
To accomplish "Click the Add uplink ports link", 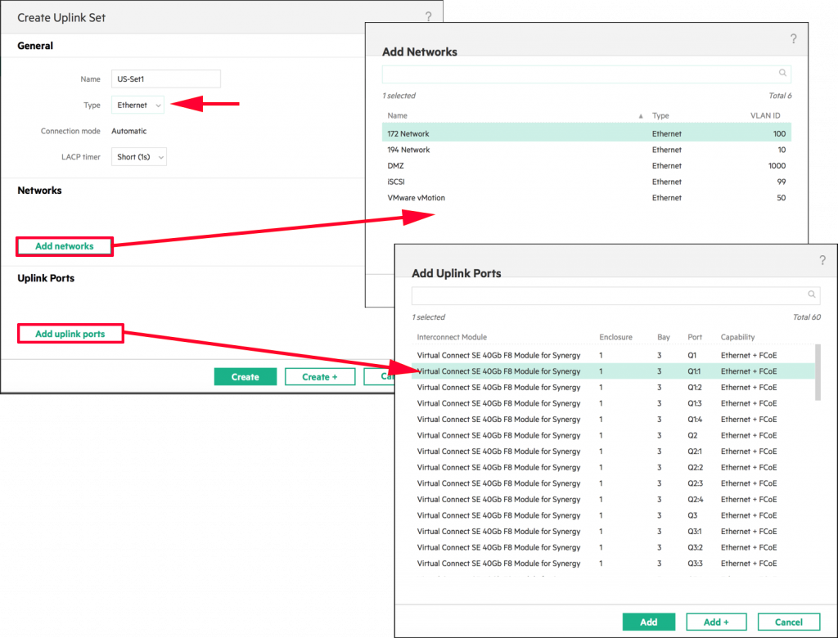I will click(x=70, y=333).
